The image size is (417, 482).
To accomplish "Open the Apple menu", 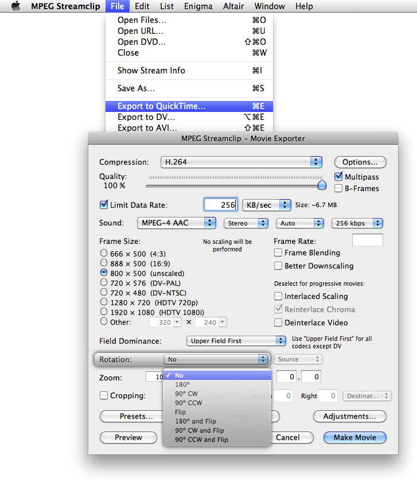I will pos(15,6).
